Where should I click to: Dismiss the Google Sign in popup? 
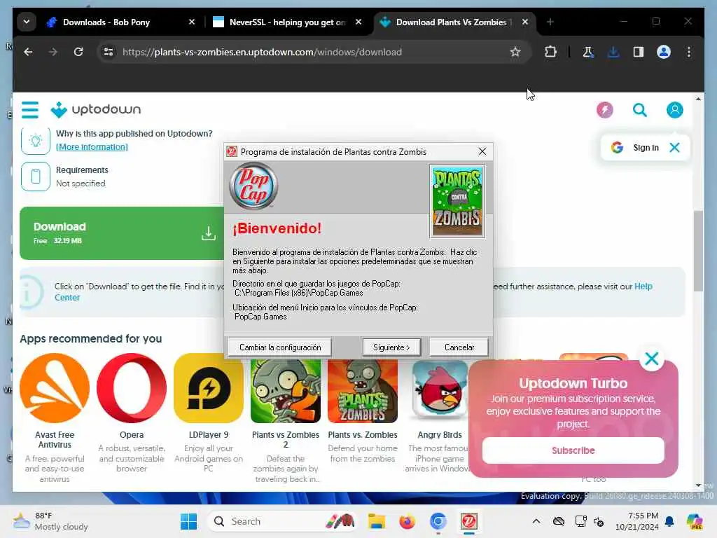click(x=674, y=147)
